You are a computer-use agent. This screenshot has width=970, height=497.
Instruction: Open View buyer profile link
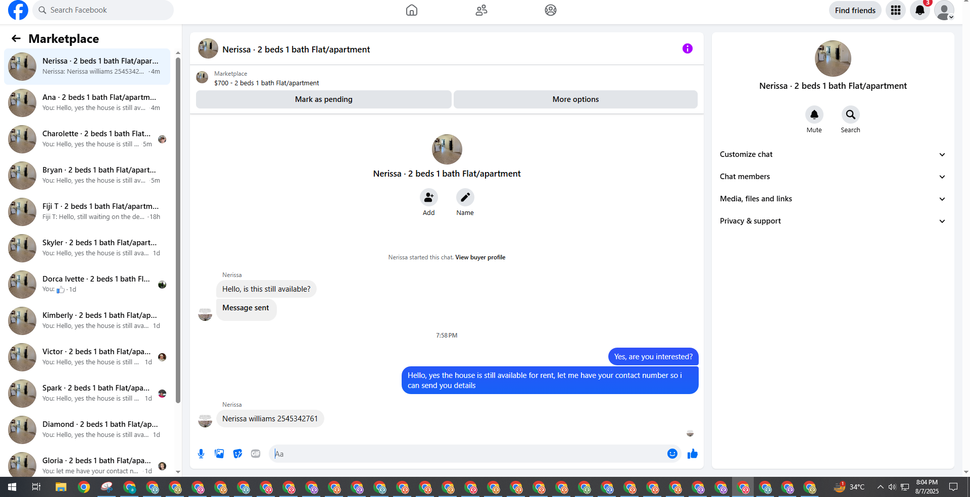coord(480,257)
